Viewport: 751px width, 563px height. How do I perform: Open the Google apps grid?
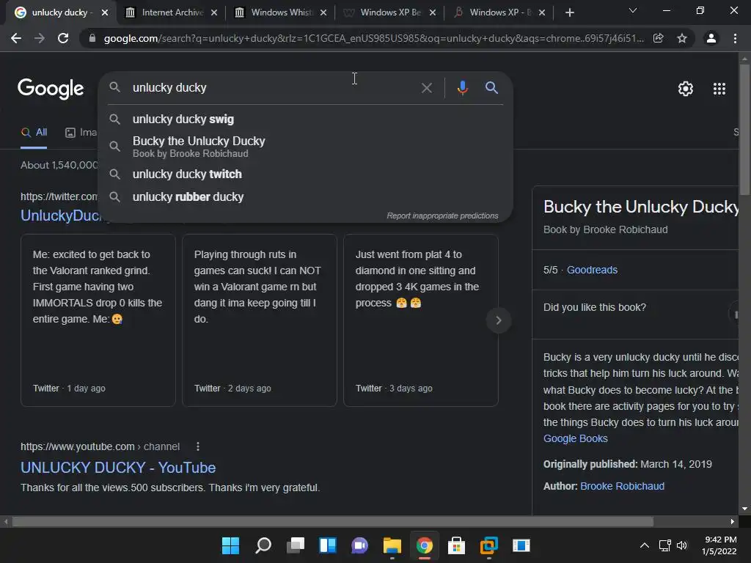click(719, 89)
